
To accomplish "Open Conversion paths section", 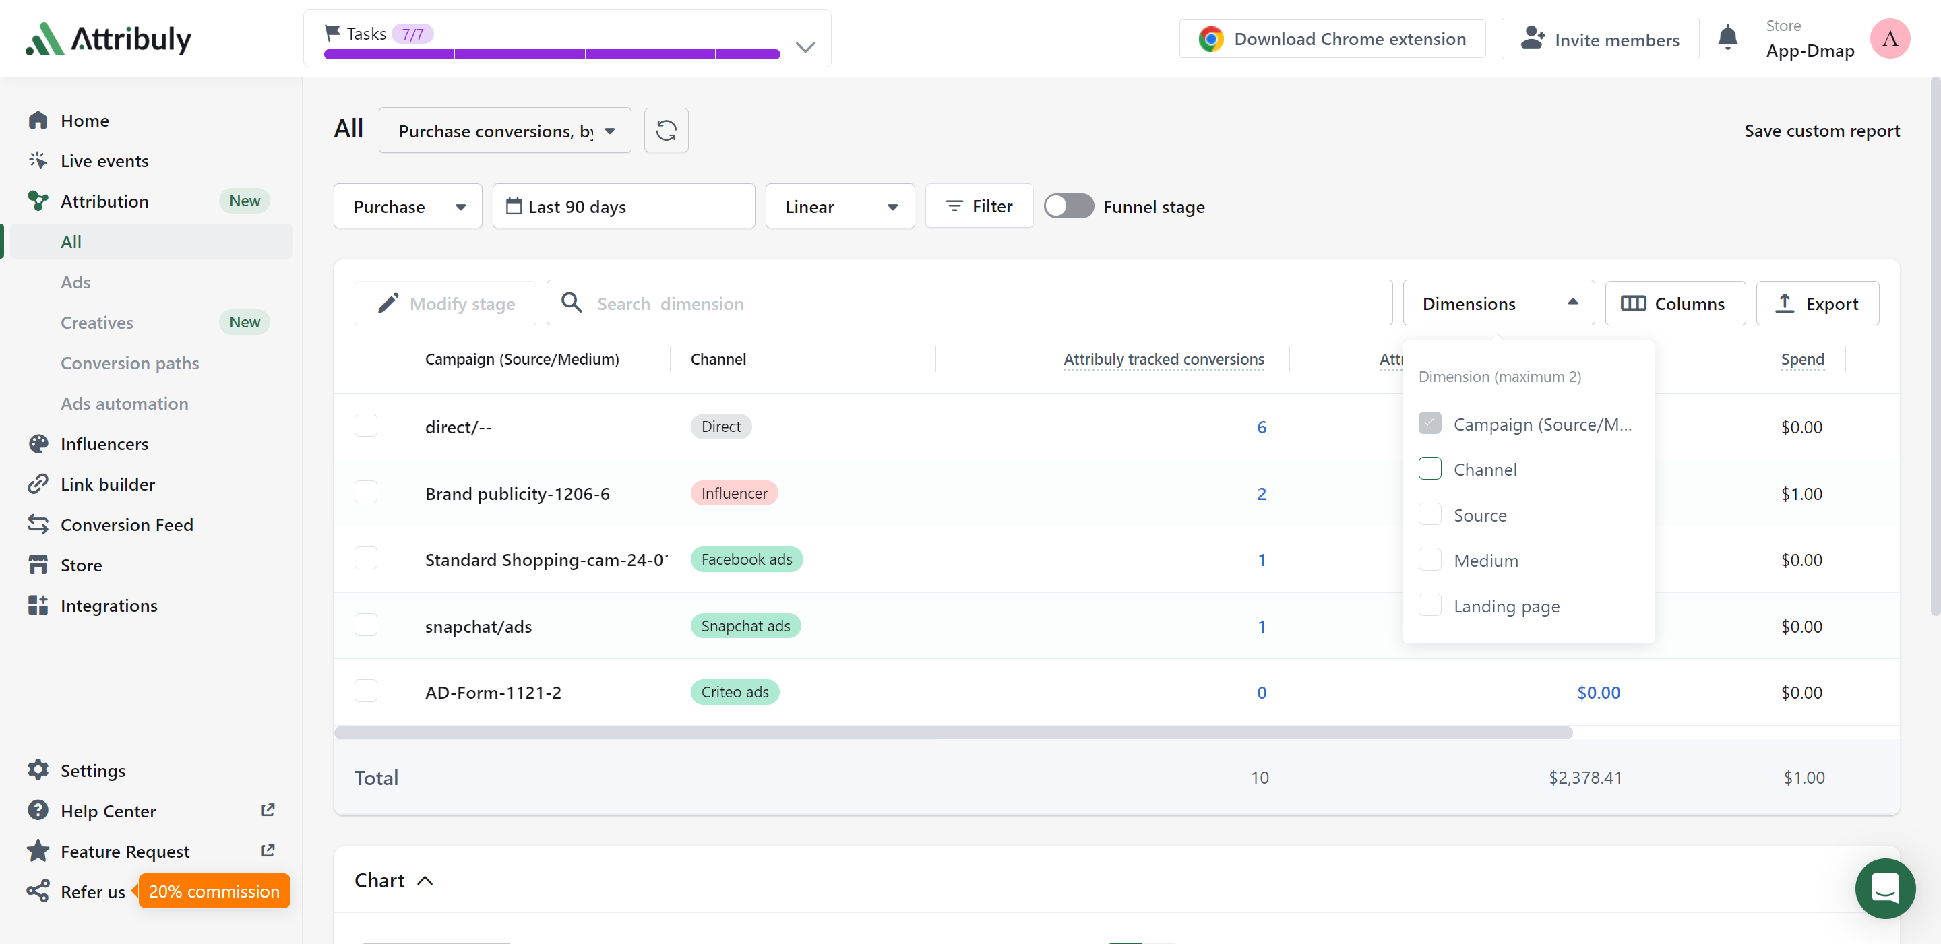I will coord(130,363).
